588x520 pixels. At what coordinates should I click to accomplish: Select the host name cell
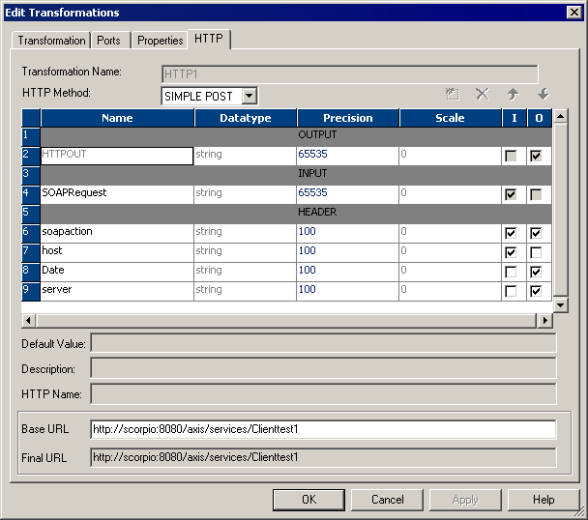tap(117, 252)
